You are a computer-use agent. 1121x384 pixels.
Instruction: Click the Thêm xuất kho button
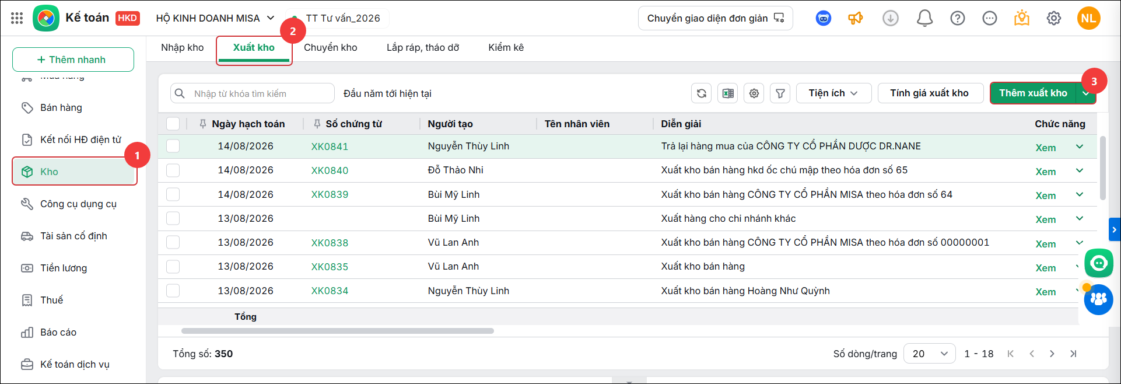[x=1033, y=93]
